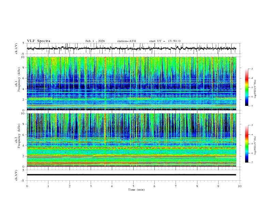
Task: Click time axis tick label "10"
Action: coord(240,186)
